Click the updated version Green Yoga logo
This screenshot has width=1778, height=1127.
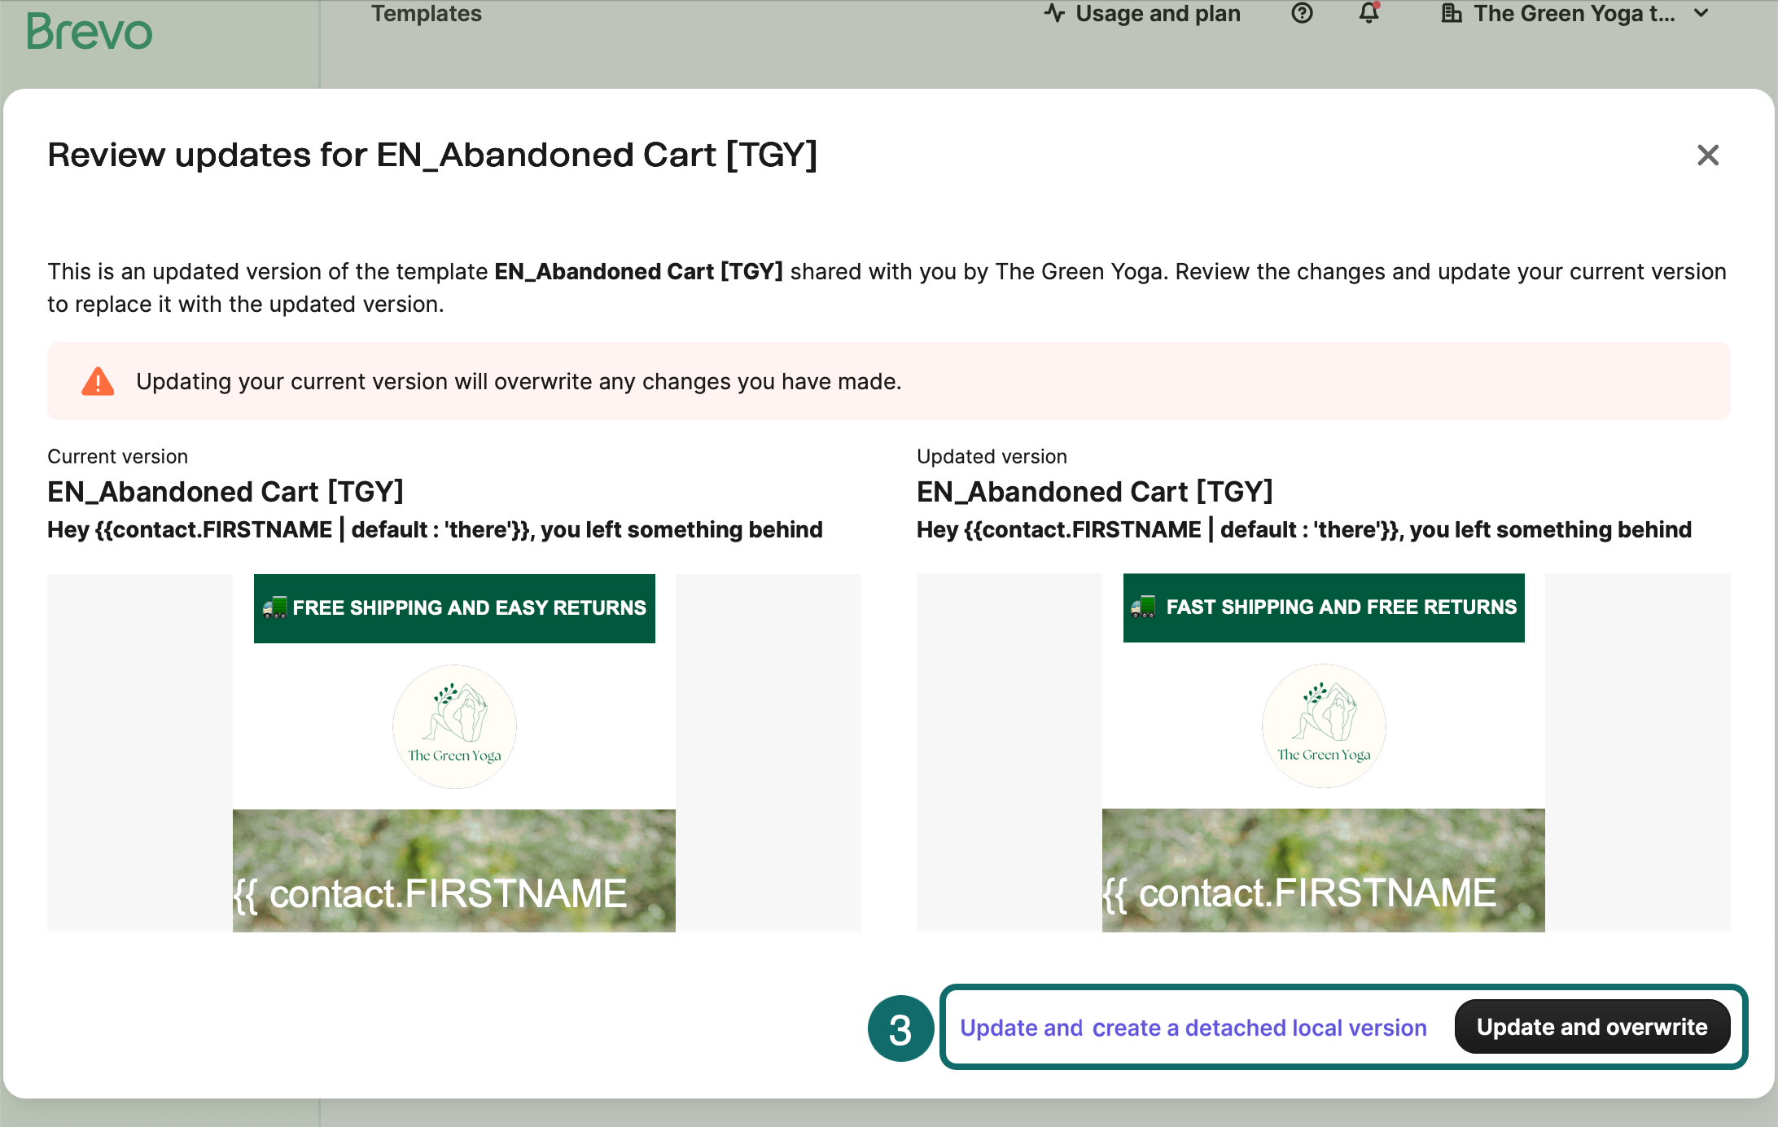click(1324, 726)
